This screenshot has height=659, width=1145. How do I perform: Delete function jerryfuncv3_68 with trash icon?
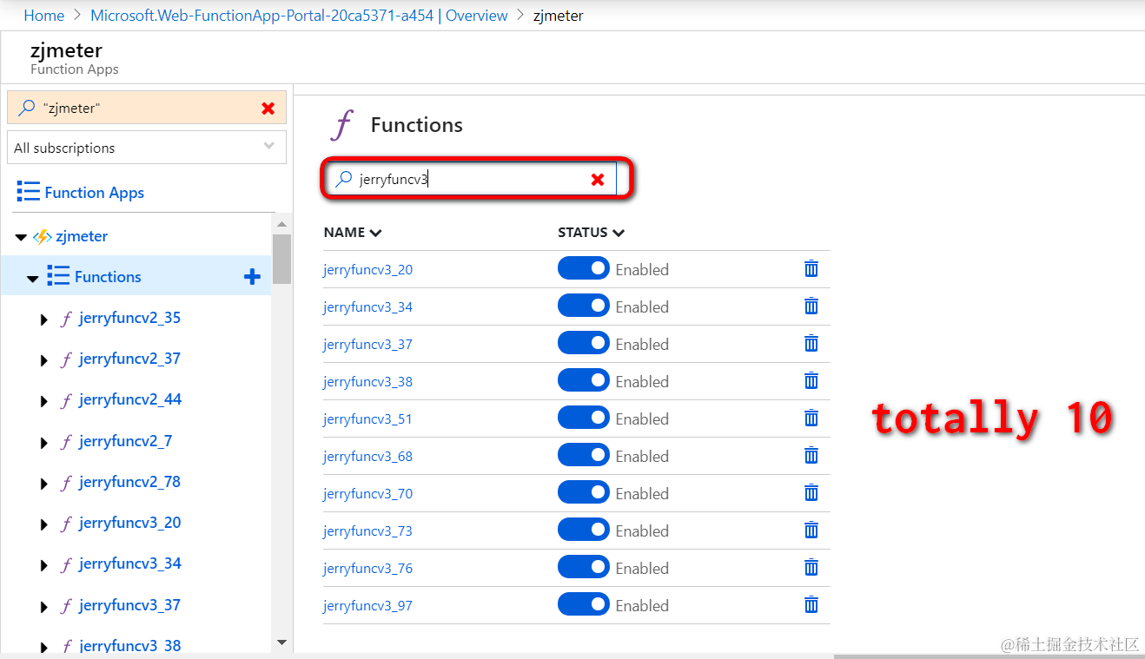tap(811, 456)
